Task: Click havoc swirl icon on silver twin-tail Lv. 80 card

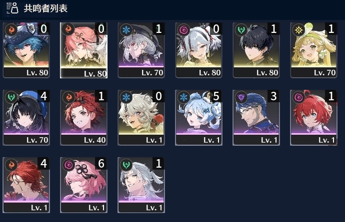Action: 183,29
